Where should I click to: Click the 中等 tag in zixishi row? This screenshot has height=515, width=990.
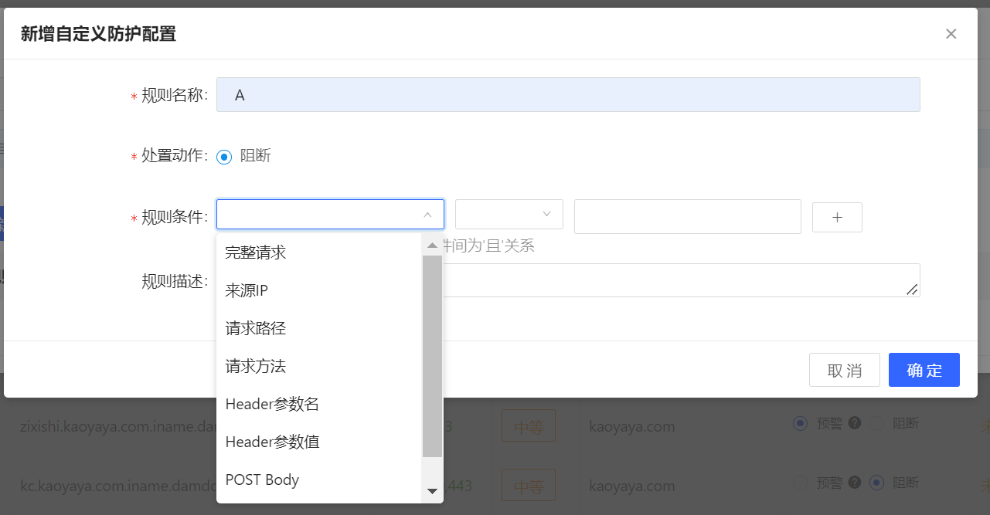tap(529, 426)
